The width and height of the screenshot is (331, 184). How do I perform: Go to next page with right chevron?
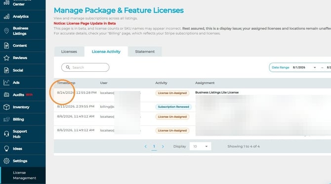(163, 146)
